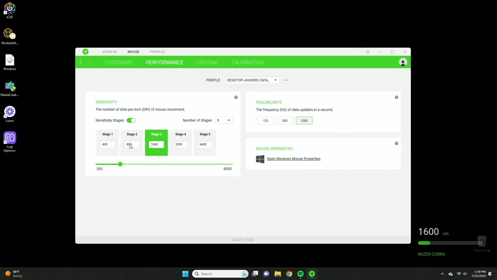This screenshot has width=497, height=280.
Task: Expand the Number of Stages dropdown
Action: click(x=223, y=120)
